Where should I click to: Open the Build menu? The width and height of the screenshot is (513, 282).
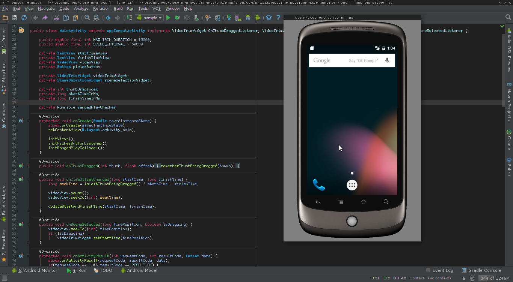[x=118, y=8]
